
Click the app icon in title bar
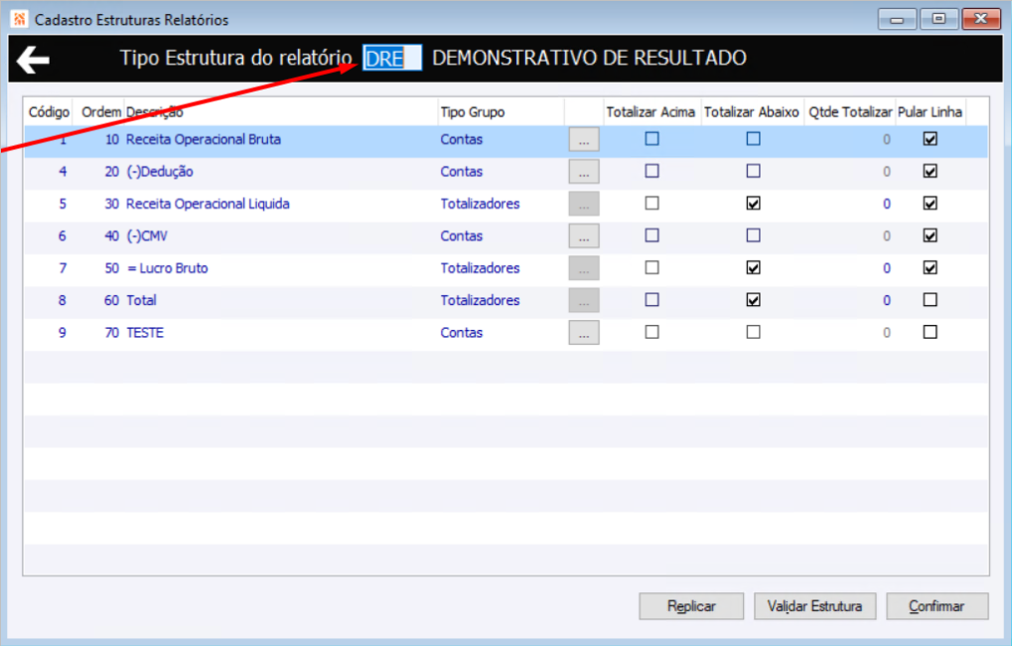19,19
